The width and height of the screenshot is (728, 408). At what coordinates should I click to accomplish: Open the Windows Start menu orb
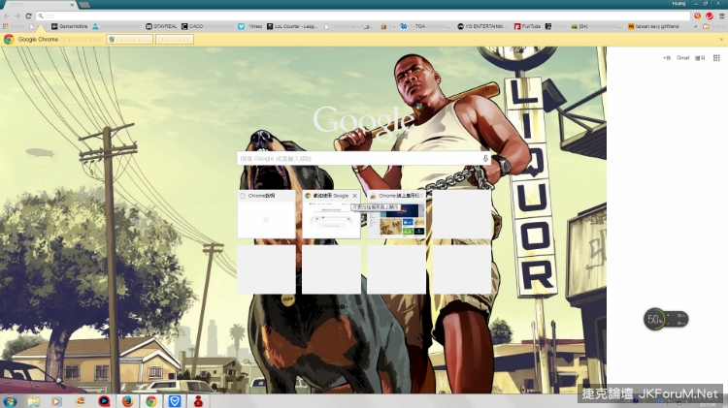pos(11,399)
